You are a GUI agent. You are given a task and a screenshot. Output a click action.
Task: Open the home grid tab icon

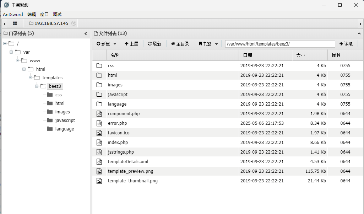(15, 23)
